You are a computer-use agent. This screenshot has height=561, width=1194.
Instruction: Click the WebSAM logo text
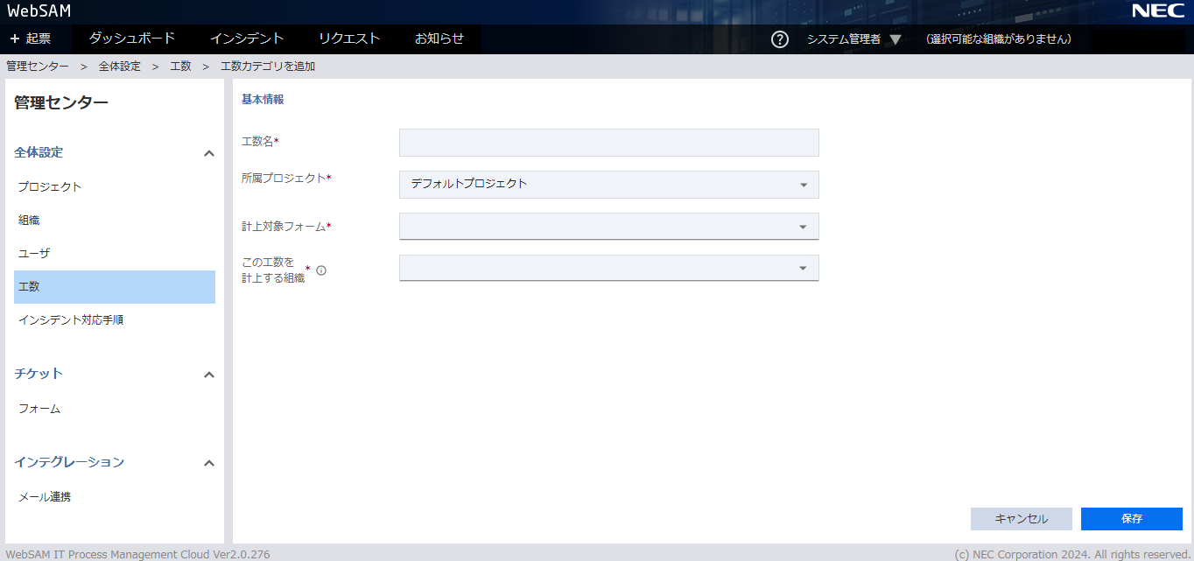tap(39, 11)
